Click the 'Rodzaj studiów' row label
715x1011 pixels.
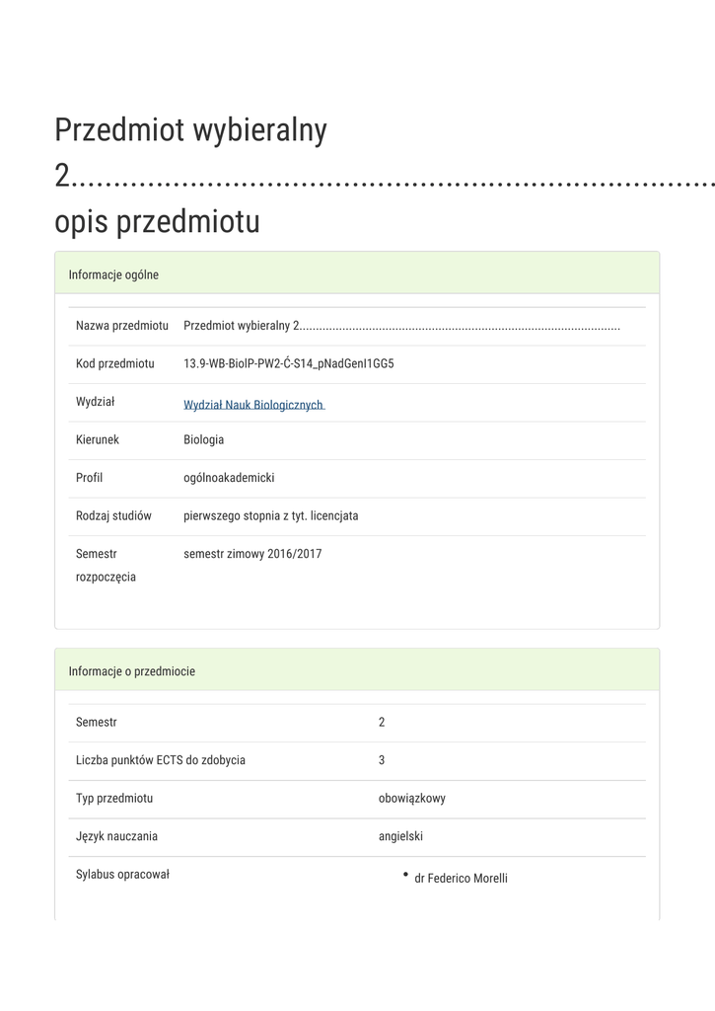click(113, 515)
